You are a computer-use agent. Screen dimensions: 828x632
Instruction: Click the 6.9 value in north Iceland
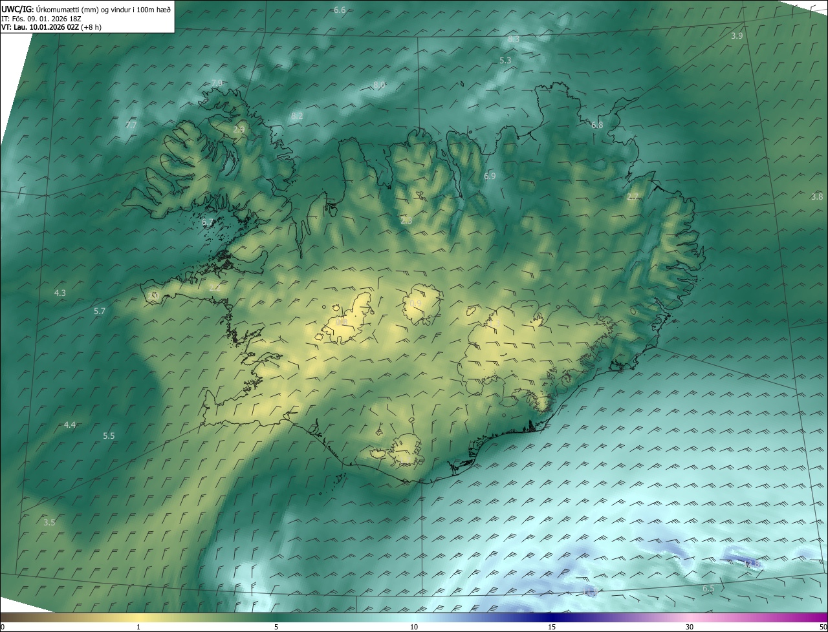click(490, 176)
